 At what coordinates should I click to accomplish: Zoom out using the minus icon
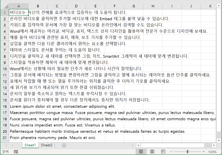click(171, 152)
